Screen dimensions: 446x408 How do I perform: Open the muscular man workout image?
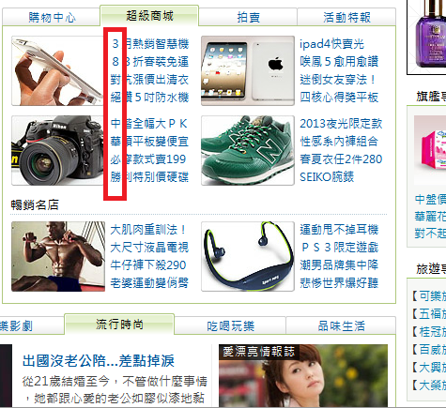tap(58, 256)
